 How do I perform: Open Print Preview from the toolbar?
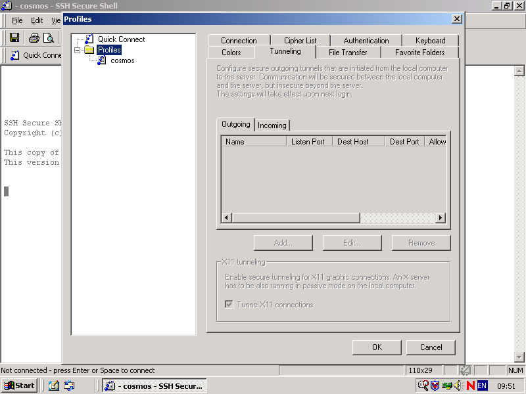[x=48, y=38]
